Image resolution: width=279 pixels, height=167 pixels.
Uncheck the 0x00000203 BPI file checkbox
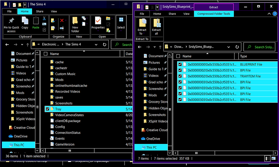click(180, 94)
